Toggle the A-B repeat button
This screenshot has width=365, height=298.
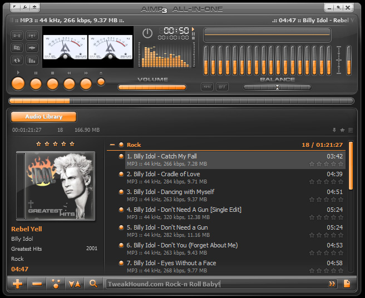(x=17, y=36)
